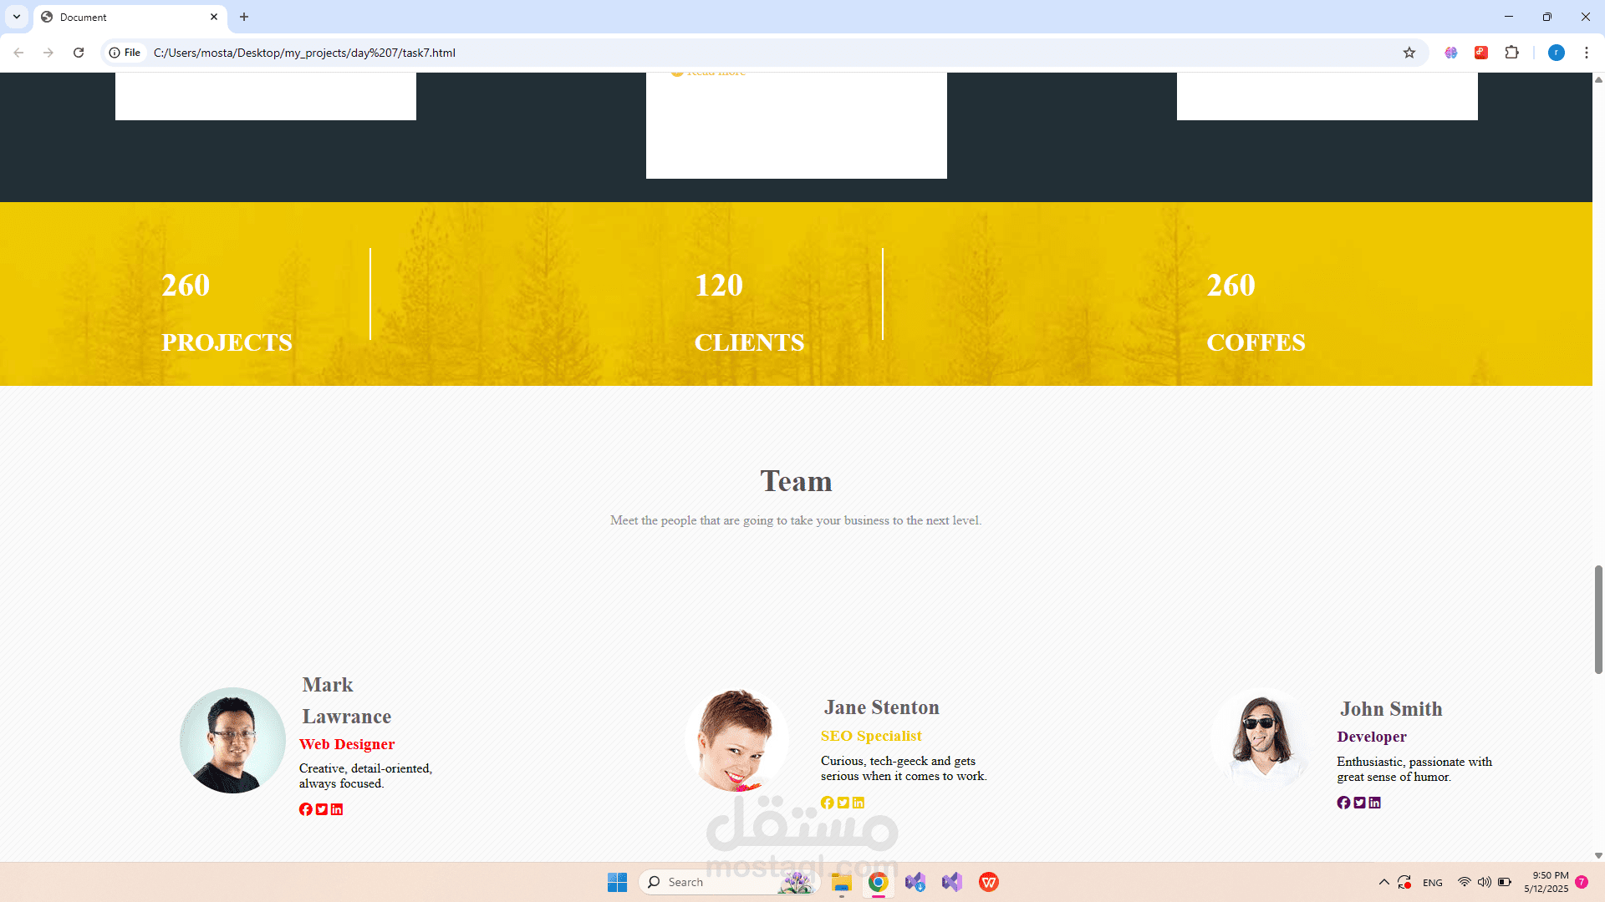Click the Mark Lawrance name heading
This screenshot has width=1605, height=902.
click(346, 701)
